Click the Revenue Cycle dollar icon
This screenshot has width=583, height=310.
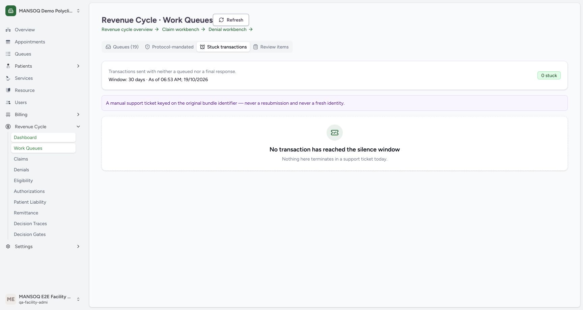8,127
